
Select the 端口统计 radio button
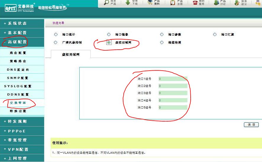[x=56, y=34]
